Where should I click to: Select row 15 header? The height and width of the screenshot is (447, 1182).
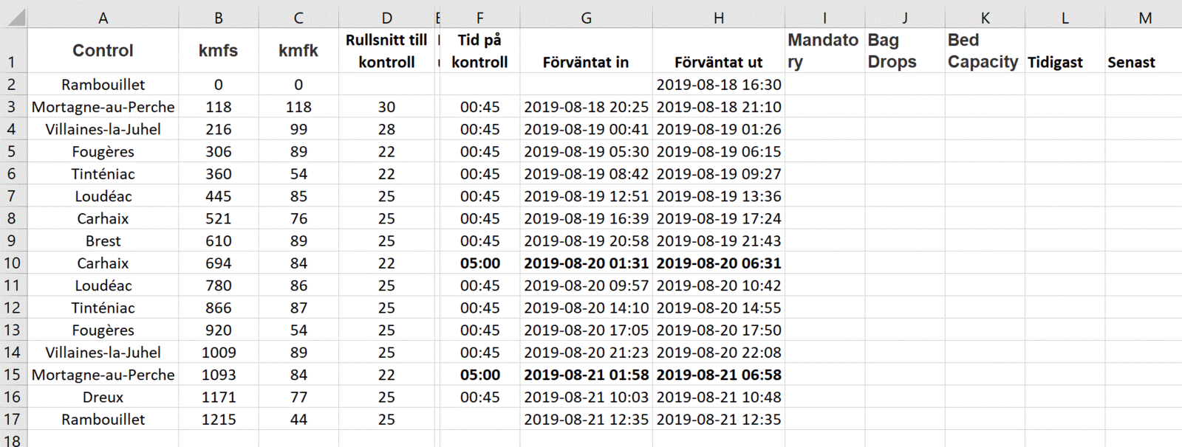pyautogui.click(x=12, y=375)
